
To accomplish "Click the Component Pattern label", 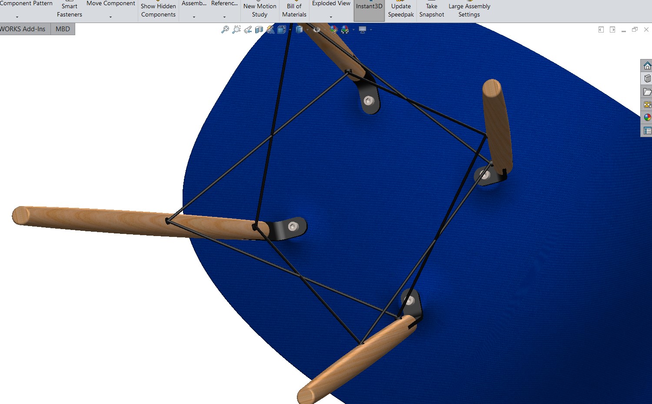I will pos(26,3).
